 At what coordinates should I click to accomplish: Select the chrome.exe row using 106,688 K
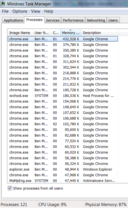click(x=63, y=118)
